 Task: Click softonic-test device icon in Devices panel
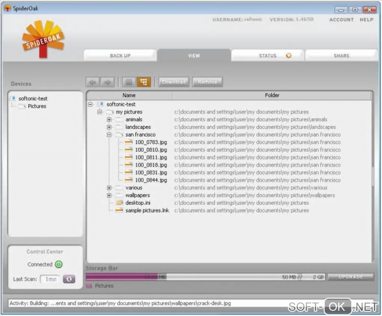(13, 98)
